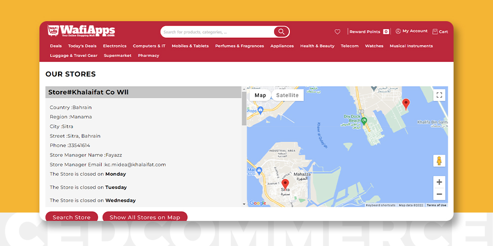Open the Deals menu
The height and width of the screenshot is (246, 493).
coord(56,46)
